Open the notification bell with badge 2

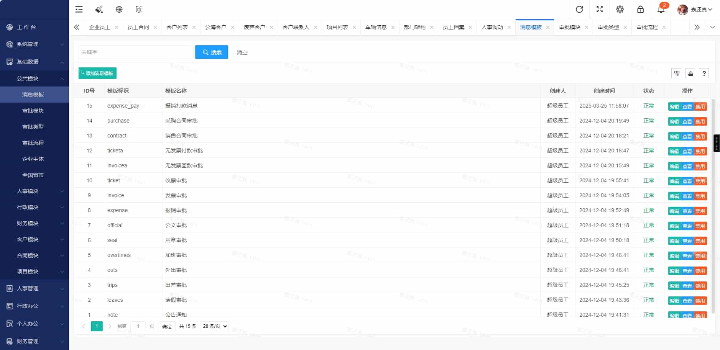(x=661, y=9)
